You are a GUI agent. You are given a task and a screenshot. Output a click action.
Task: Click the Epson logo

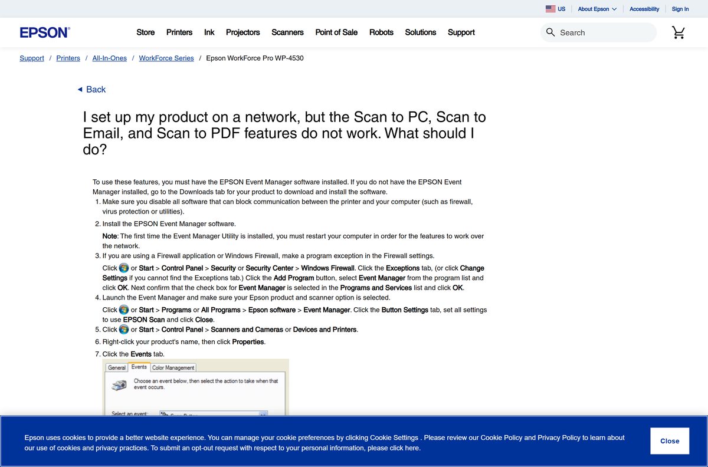45,32
